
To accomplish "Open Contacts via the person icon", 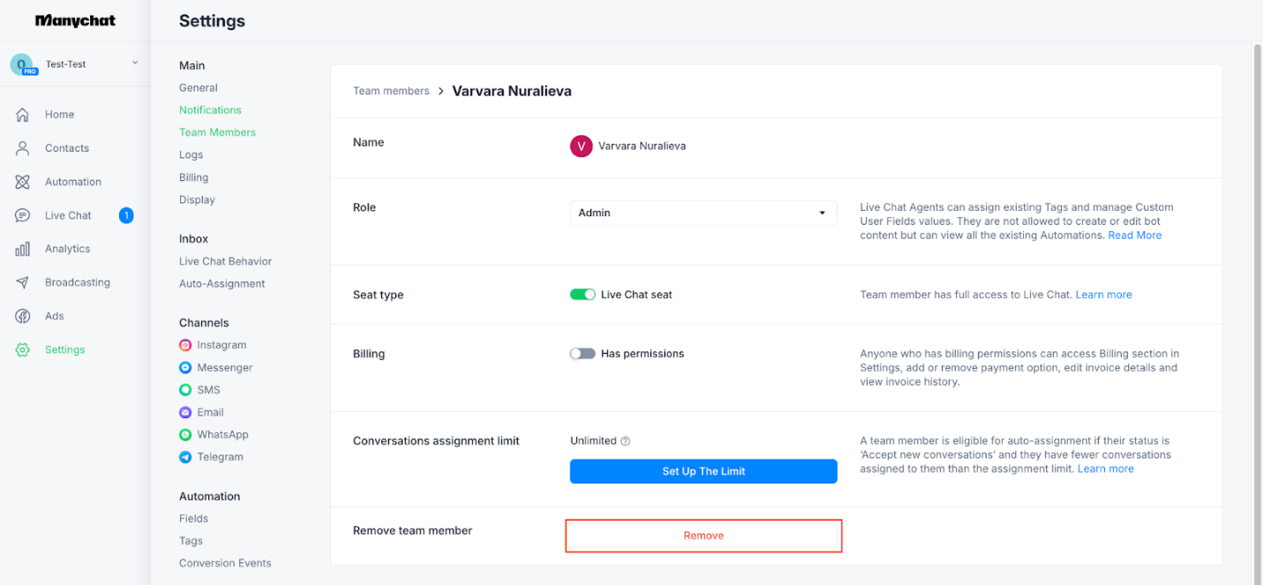I will (x=23, y=148).
